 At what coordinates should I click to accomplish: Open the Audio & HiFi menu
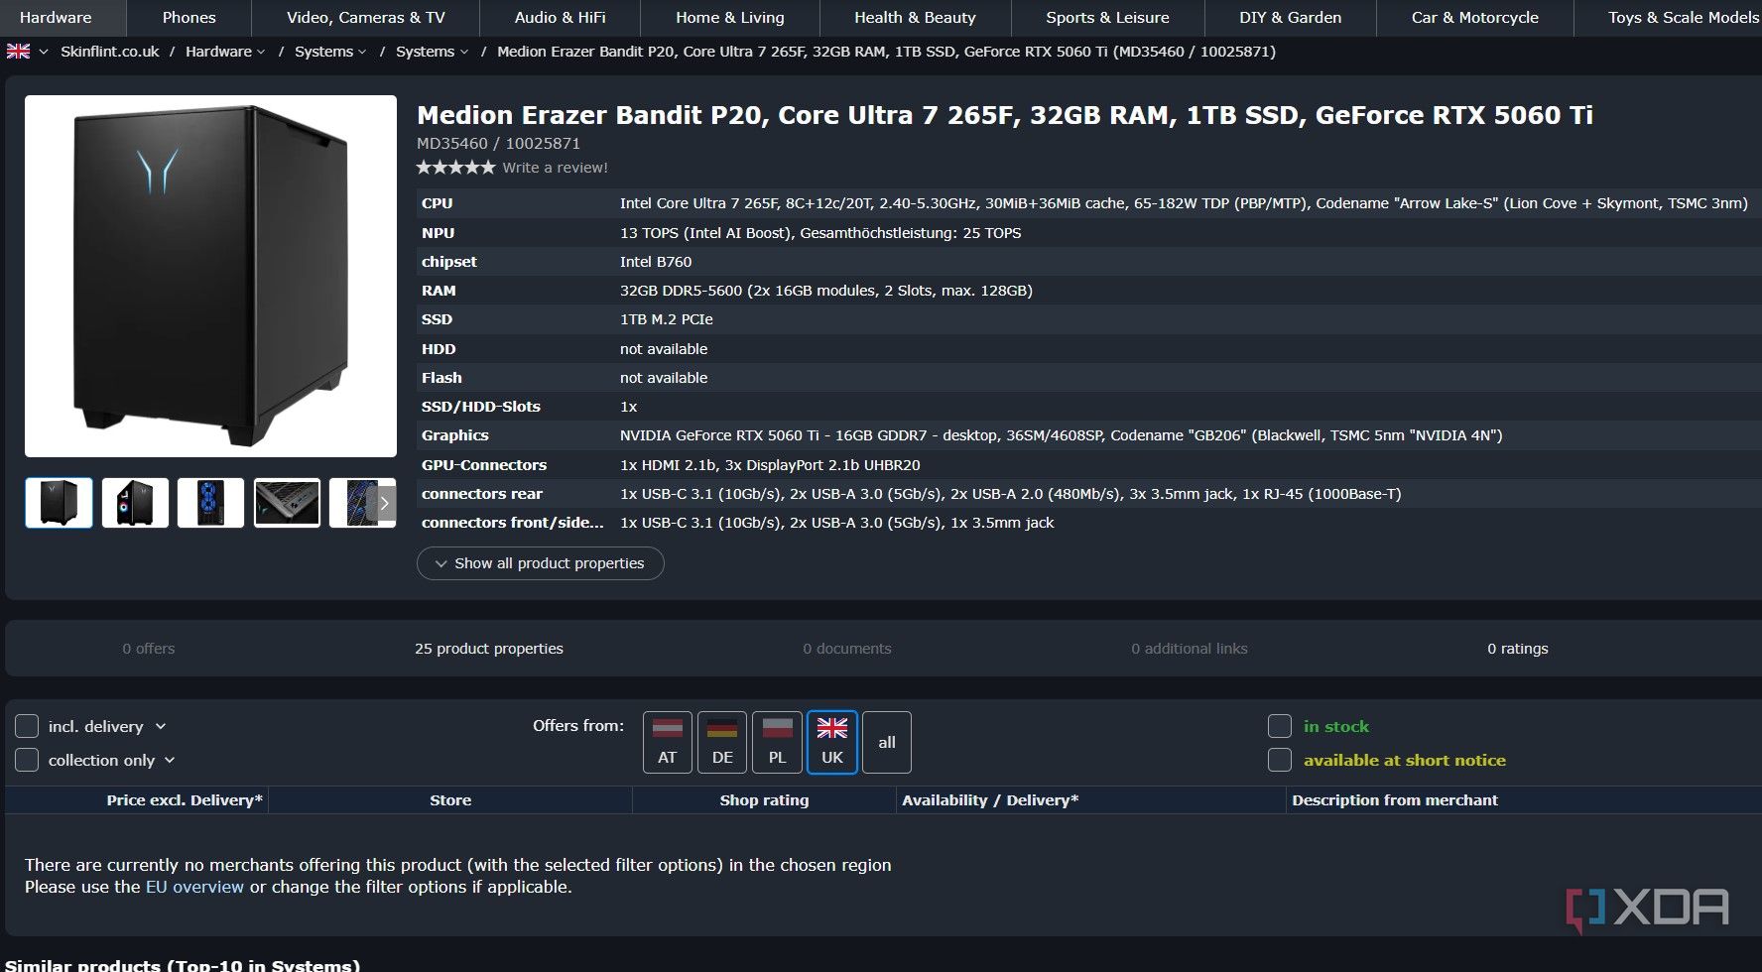pyautogui.click(x=560, y=18)
